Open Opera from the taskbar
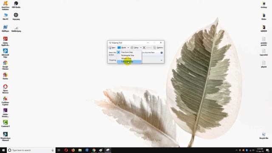The image size is (272, 153). pyautogui.click(x=66, y=150)
